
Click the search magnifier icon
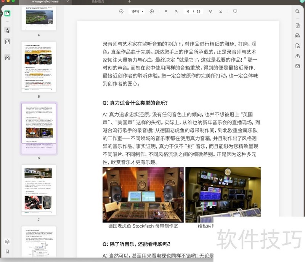[297, 11]
